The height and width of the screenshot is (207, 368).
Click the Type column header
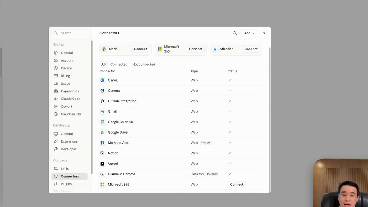[194, 71]
